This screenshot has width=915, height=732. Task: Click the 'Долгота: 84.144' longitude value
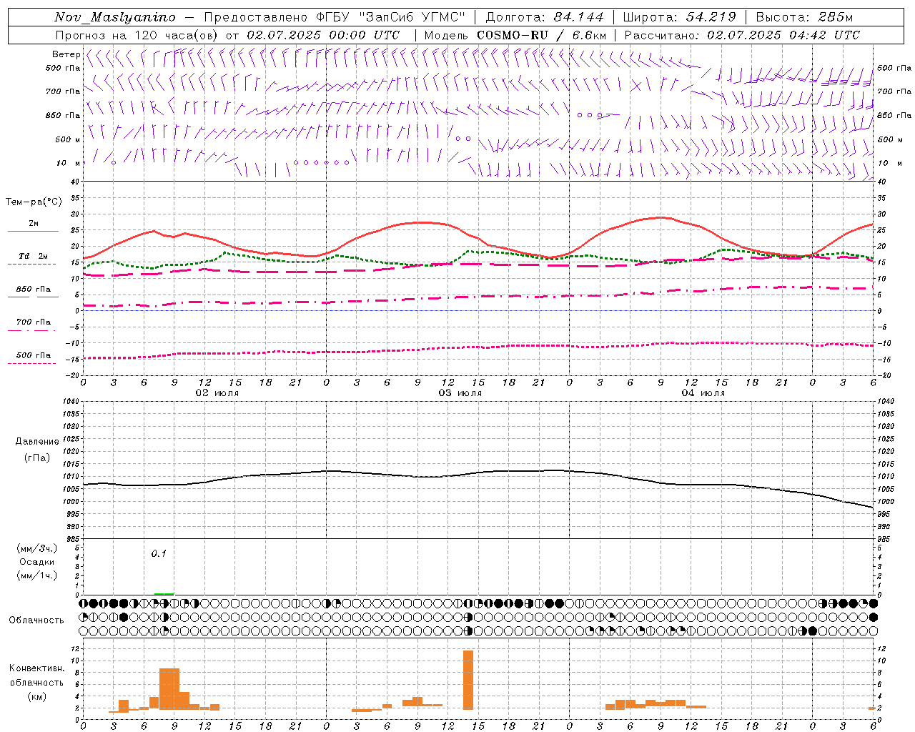(545, 17)
